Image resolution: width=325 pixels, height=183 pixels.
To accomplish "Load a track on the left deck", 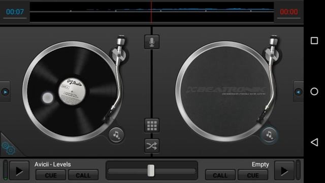I will [116, 135].
